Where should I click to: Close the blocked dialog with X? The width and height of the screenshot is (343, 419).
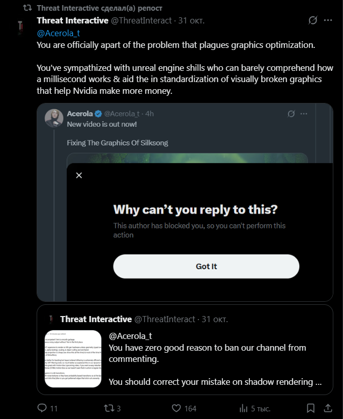pos(79,175)
